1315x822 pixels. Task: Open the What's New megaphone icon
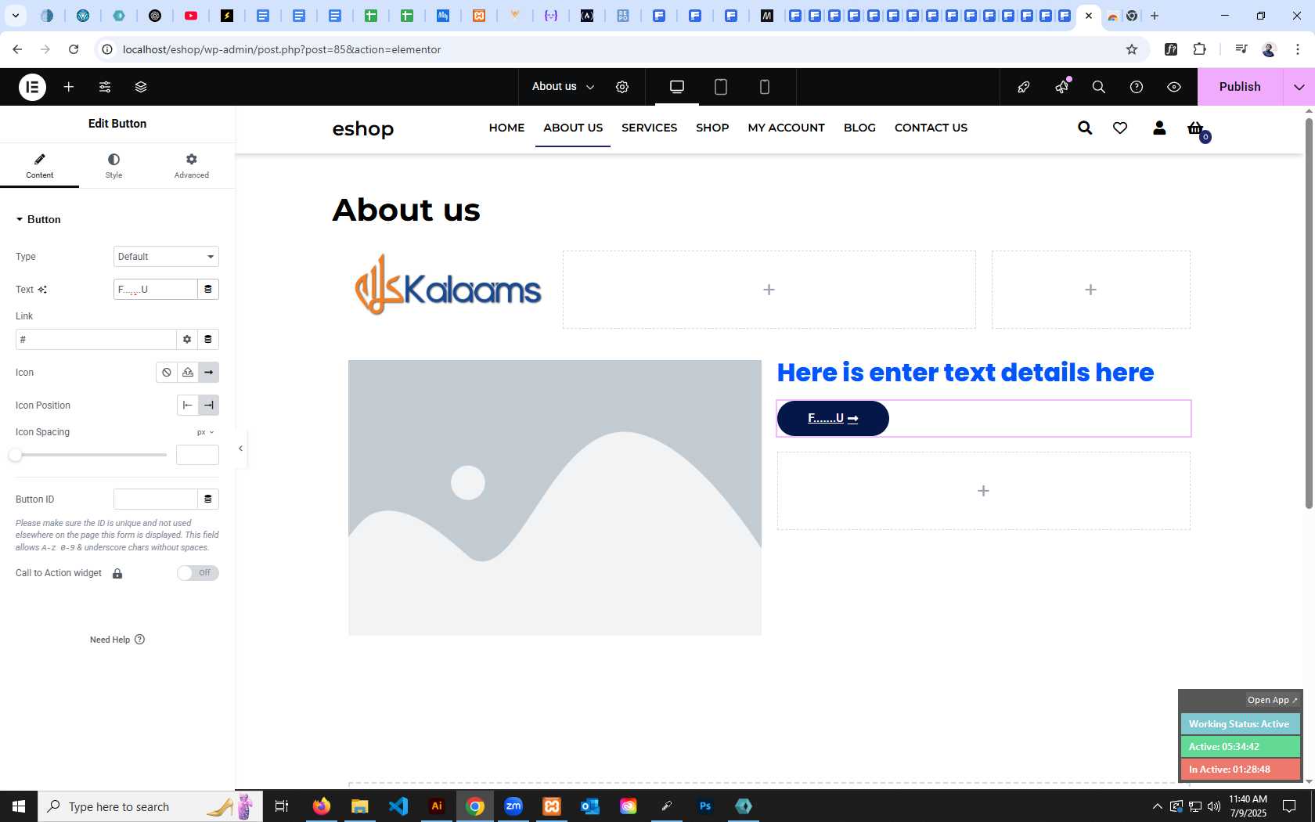click(x=1061, y=87)
